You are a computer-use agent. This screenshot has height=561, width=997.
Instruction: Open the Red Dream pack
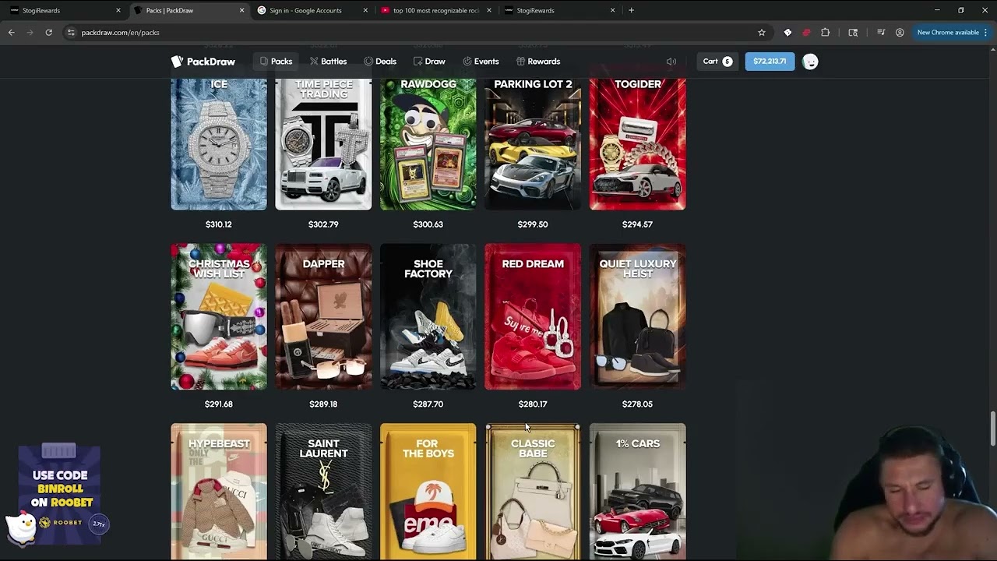pos(533,316)
